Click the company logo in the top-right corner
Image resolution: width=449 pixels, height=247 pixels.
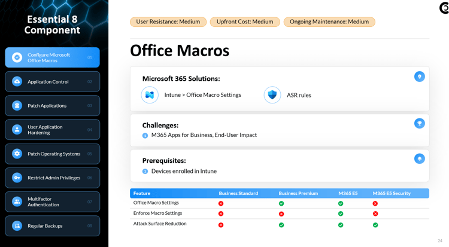444,8
